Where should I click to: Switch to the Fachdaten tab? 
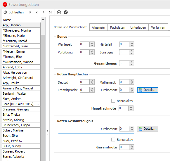pyautogui.click(x=118, y=27)
